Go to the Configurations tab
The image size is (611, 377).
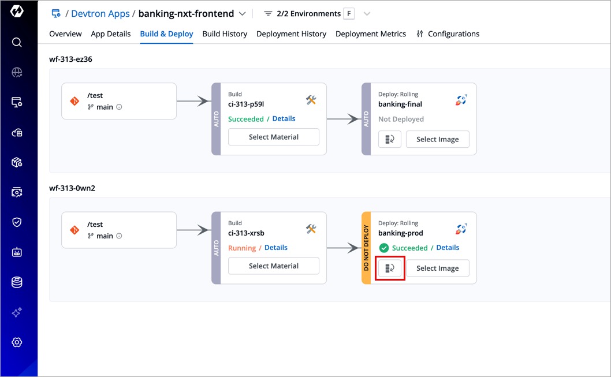[448, 34]
